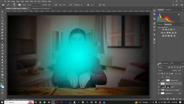Add Brightness/Contrast adjustment
The width and height of the screenshot is (184, 104).
click(163, 29)
